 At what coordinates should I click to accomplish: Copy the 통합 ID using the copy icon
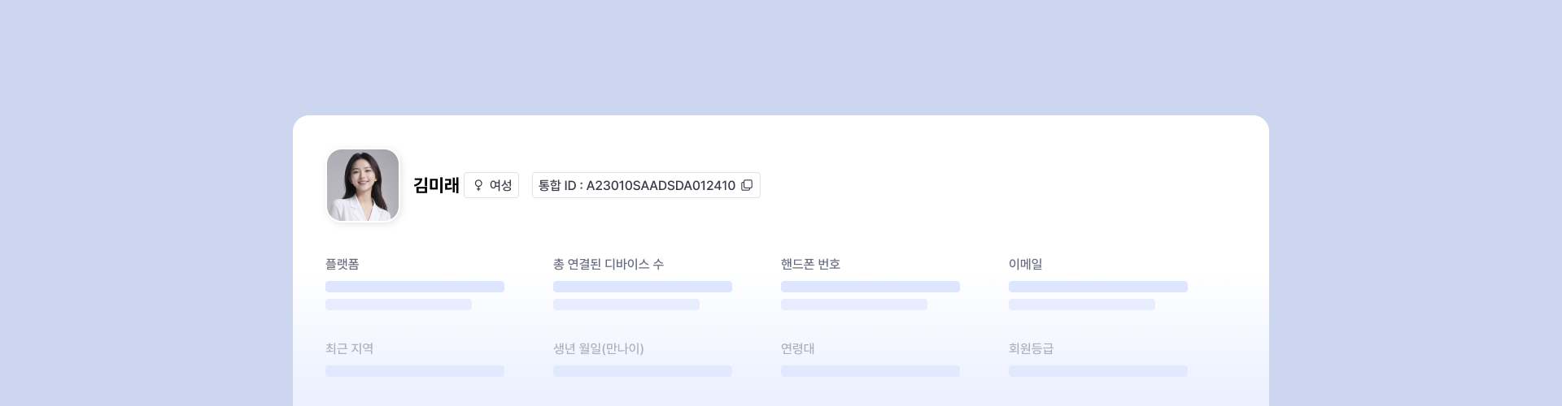747,185
